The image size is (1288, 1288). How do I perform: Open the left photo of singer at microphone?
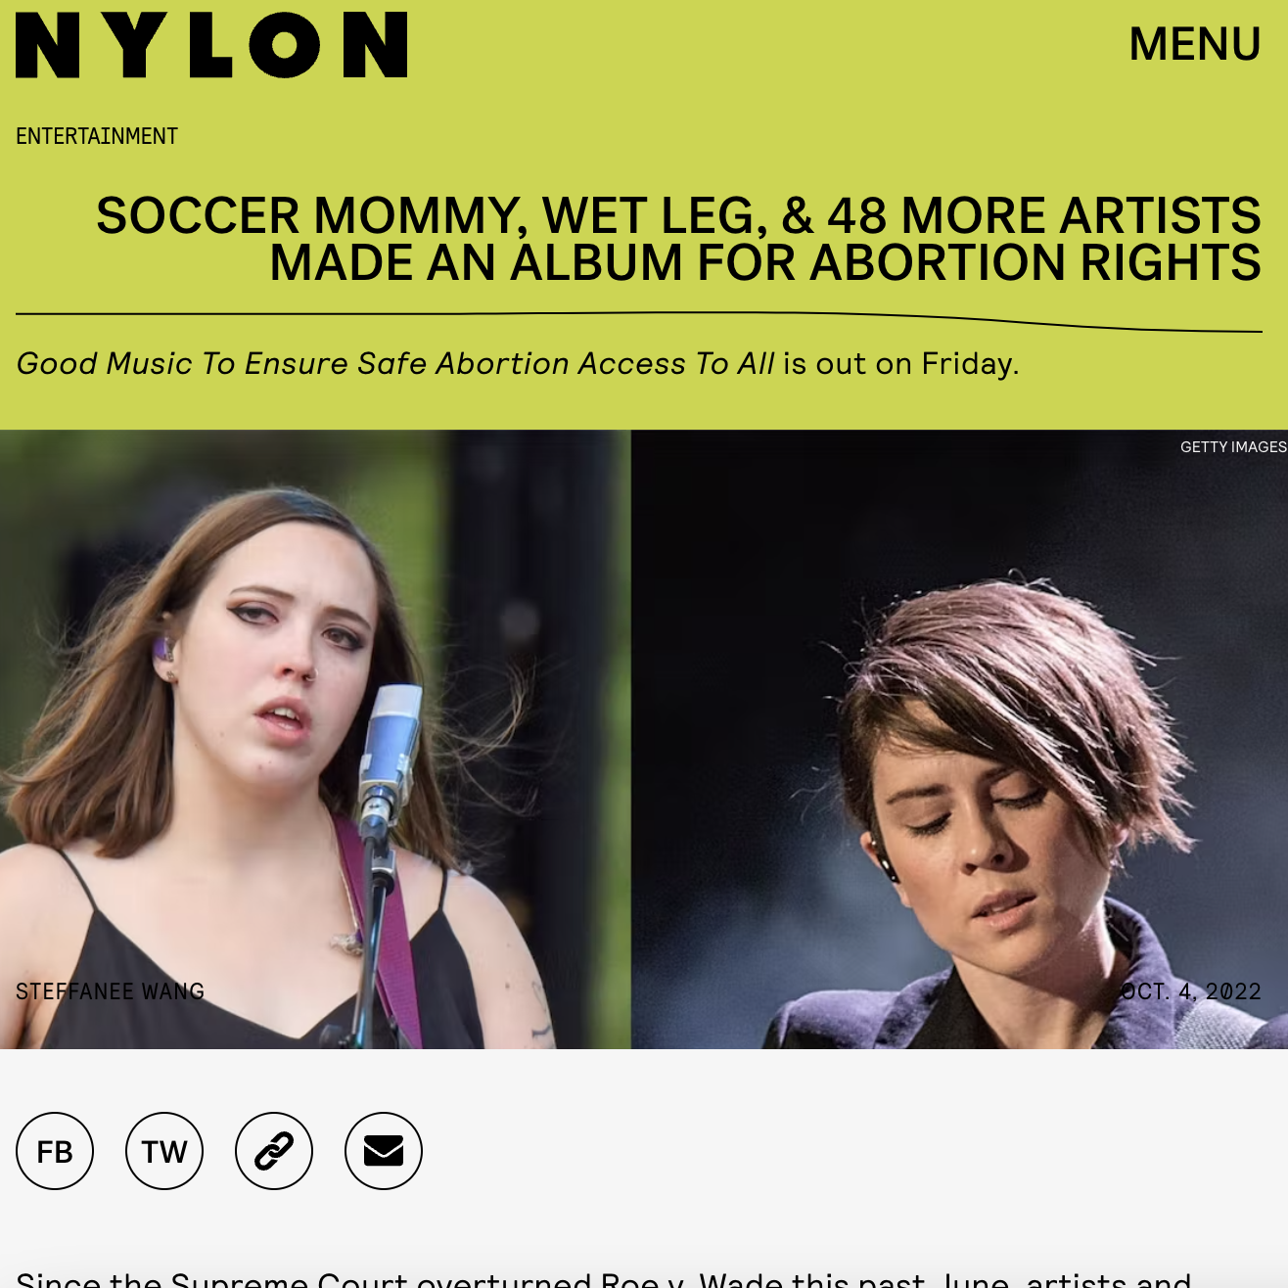[x=315, y=740]
